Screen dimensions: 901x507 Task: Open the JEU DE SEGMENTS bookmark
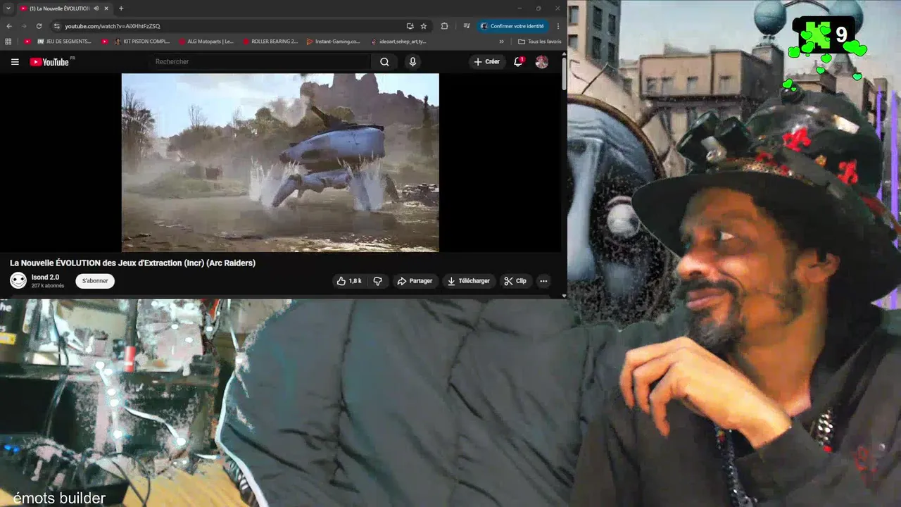tap(64, 42)
